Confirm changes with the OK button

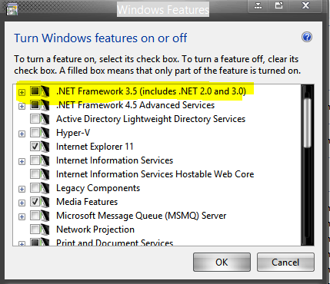[x=222, y=263]
